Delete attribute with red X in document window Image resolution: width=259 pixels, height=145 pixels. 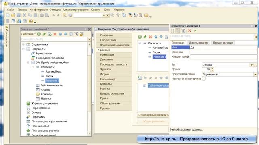click(x=150, y=37)
